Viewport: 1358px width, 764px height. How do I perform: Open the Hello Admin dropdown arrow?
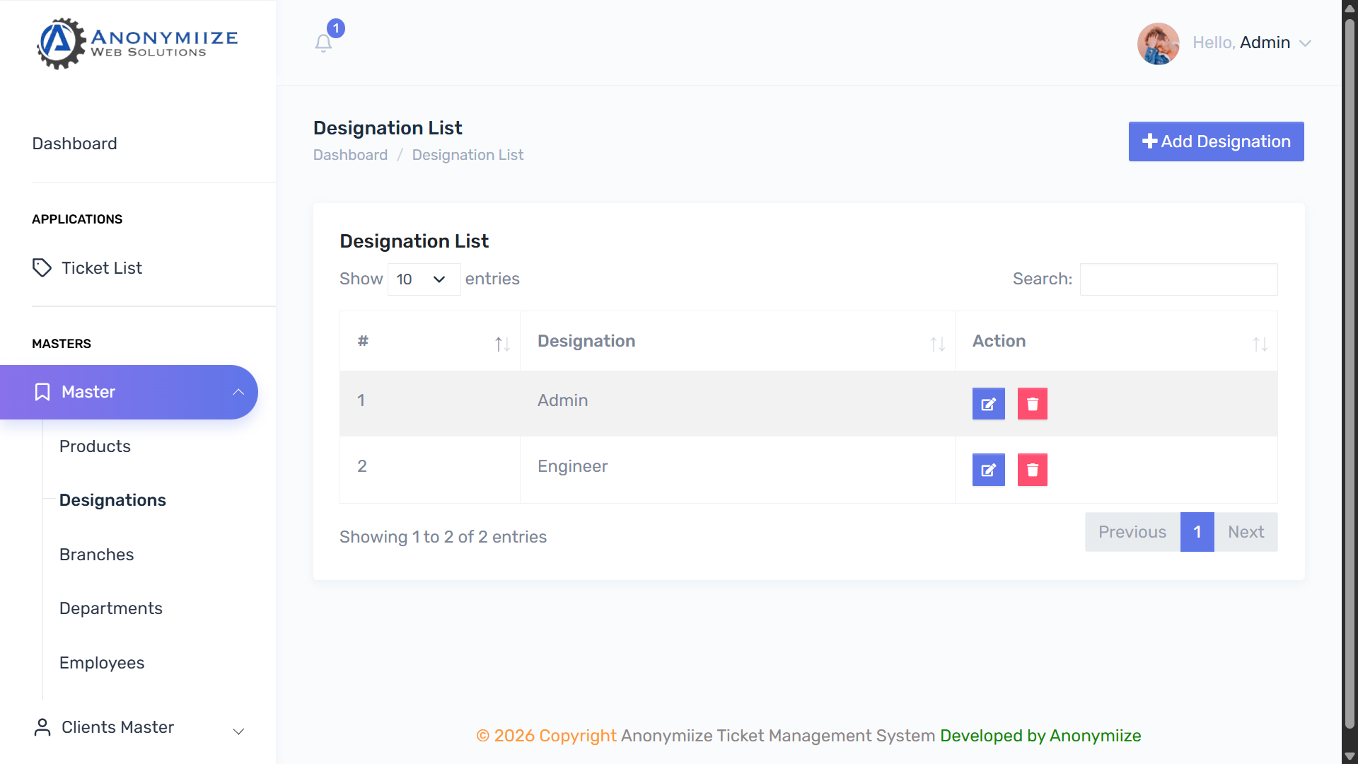click(x=1305, y=43)
